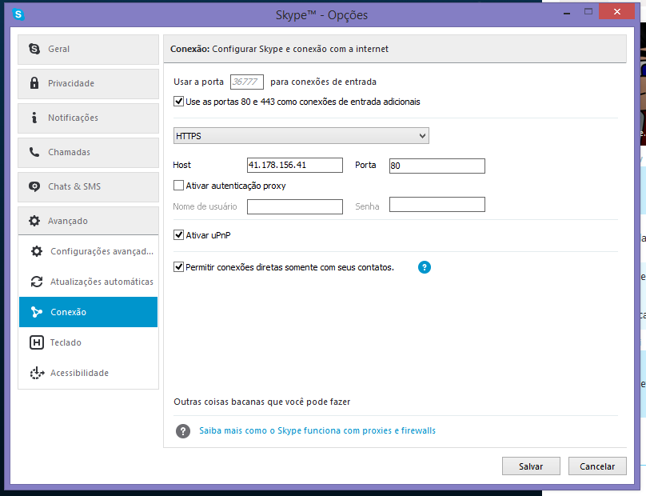The height and width of the screenshot is (496, 646).
Task: Toggle Permitir conexões diretas checkbox
Action: pos(178,266)
